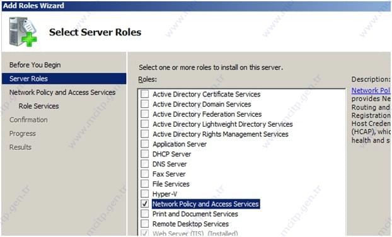Tick the DHCP Server checkbox
392x237 pixels.
[144, 154]
